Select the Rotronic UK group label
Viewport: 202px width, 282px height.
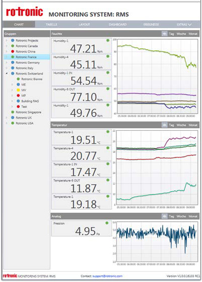point(24,118)
